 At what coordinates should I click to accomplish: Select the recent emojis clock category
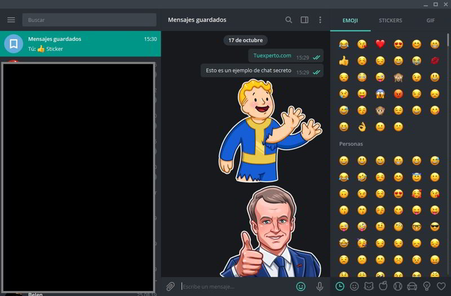pyautogui.click(x=339, y=286)
